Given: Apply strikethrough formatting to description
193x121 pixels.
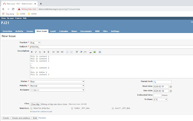Looking at the screenshot, I should click(44, 52).
